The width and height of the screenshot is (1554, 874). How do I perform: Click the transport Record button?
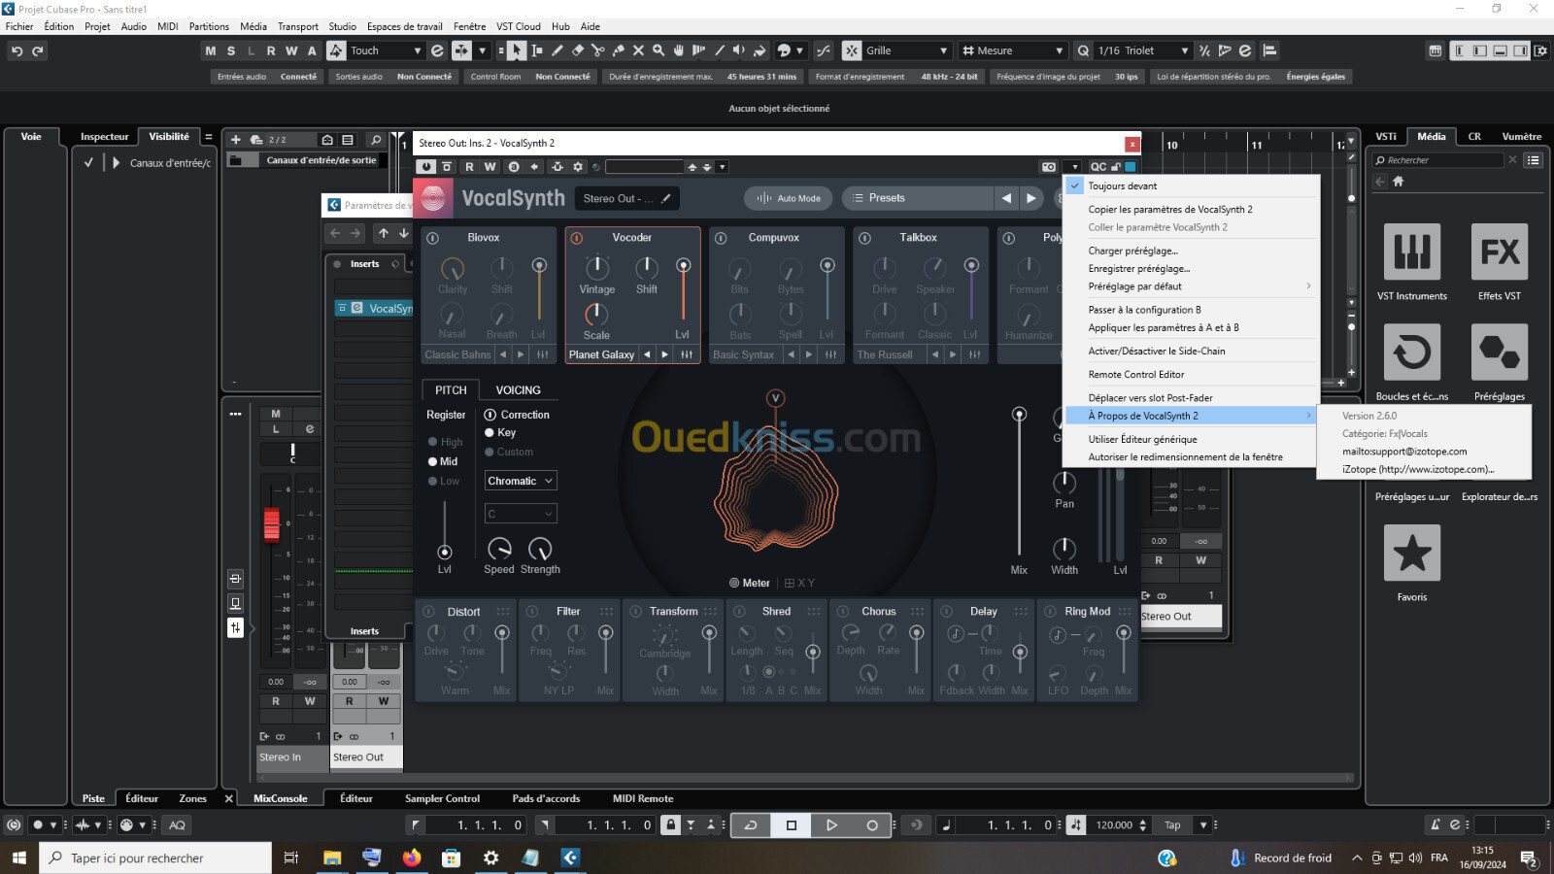872,825
